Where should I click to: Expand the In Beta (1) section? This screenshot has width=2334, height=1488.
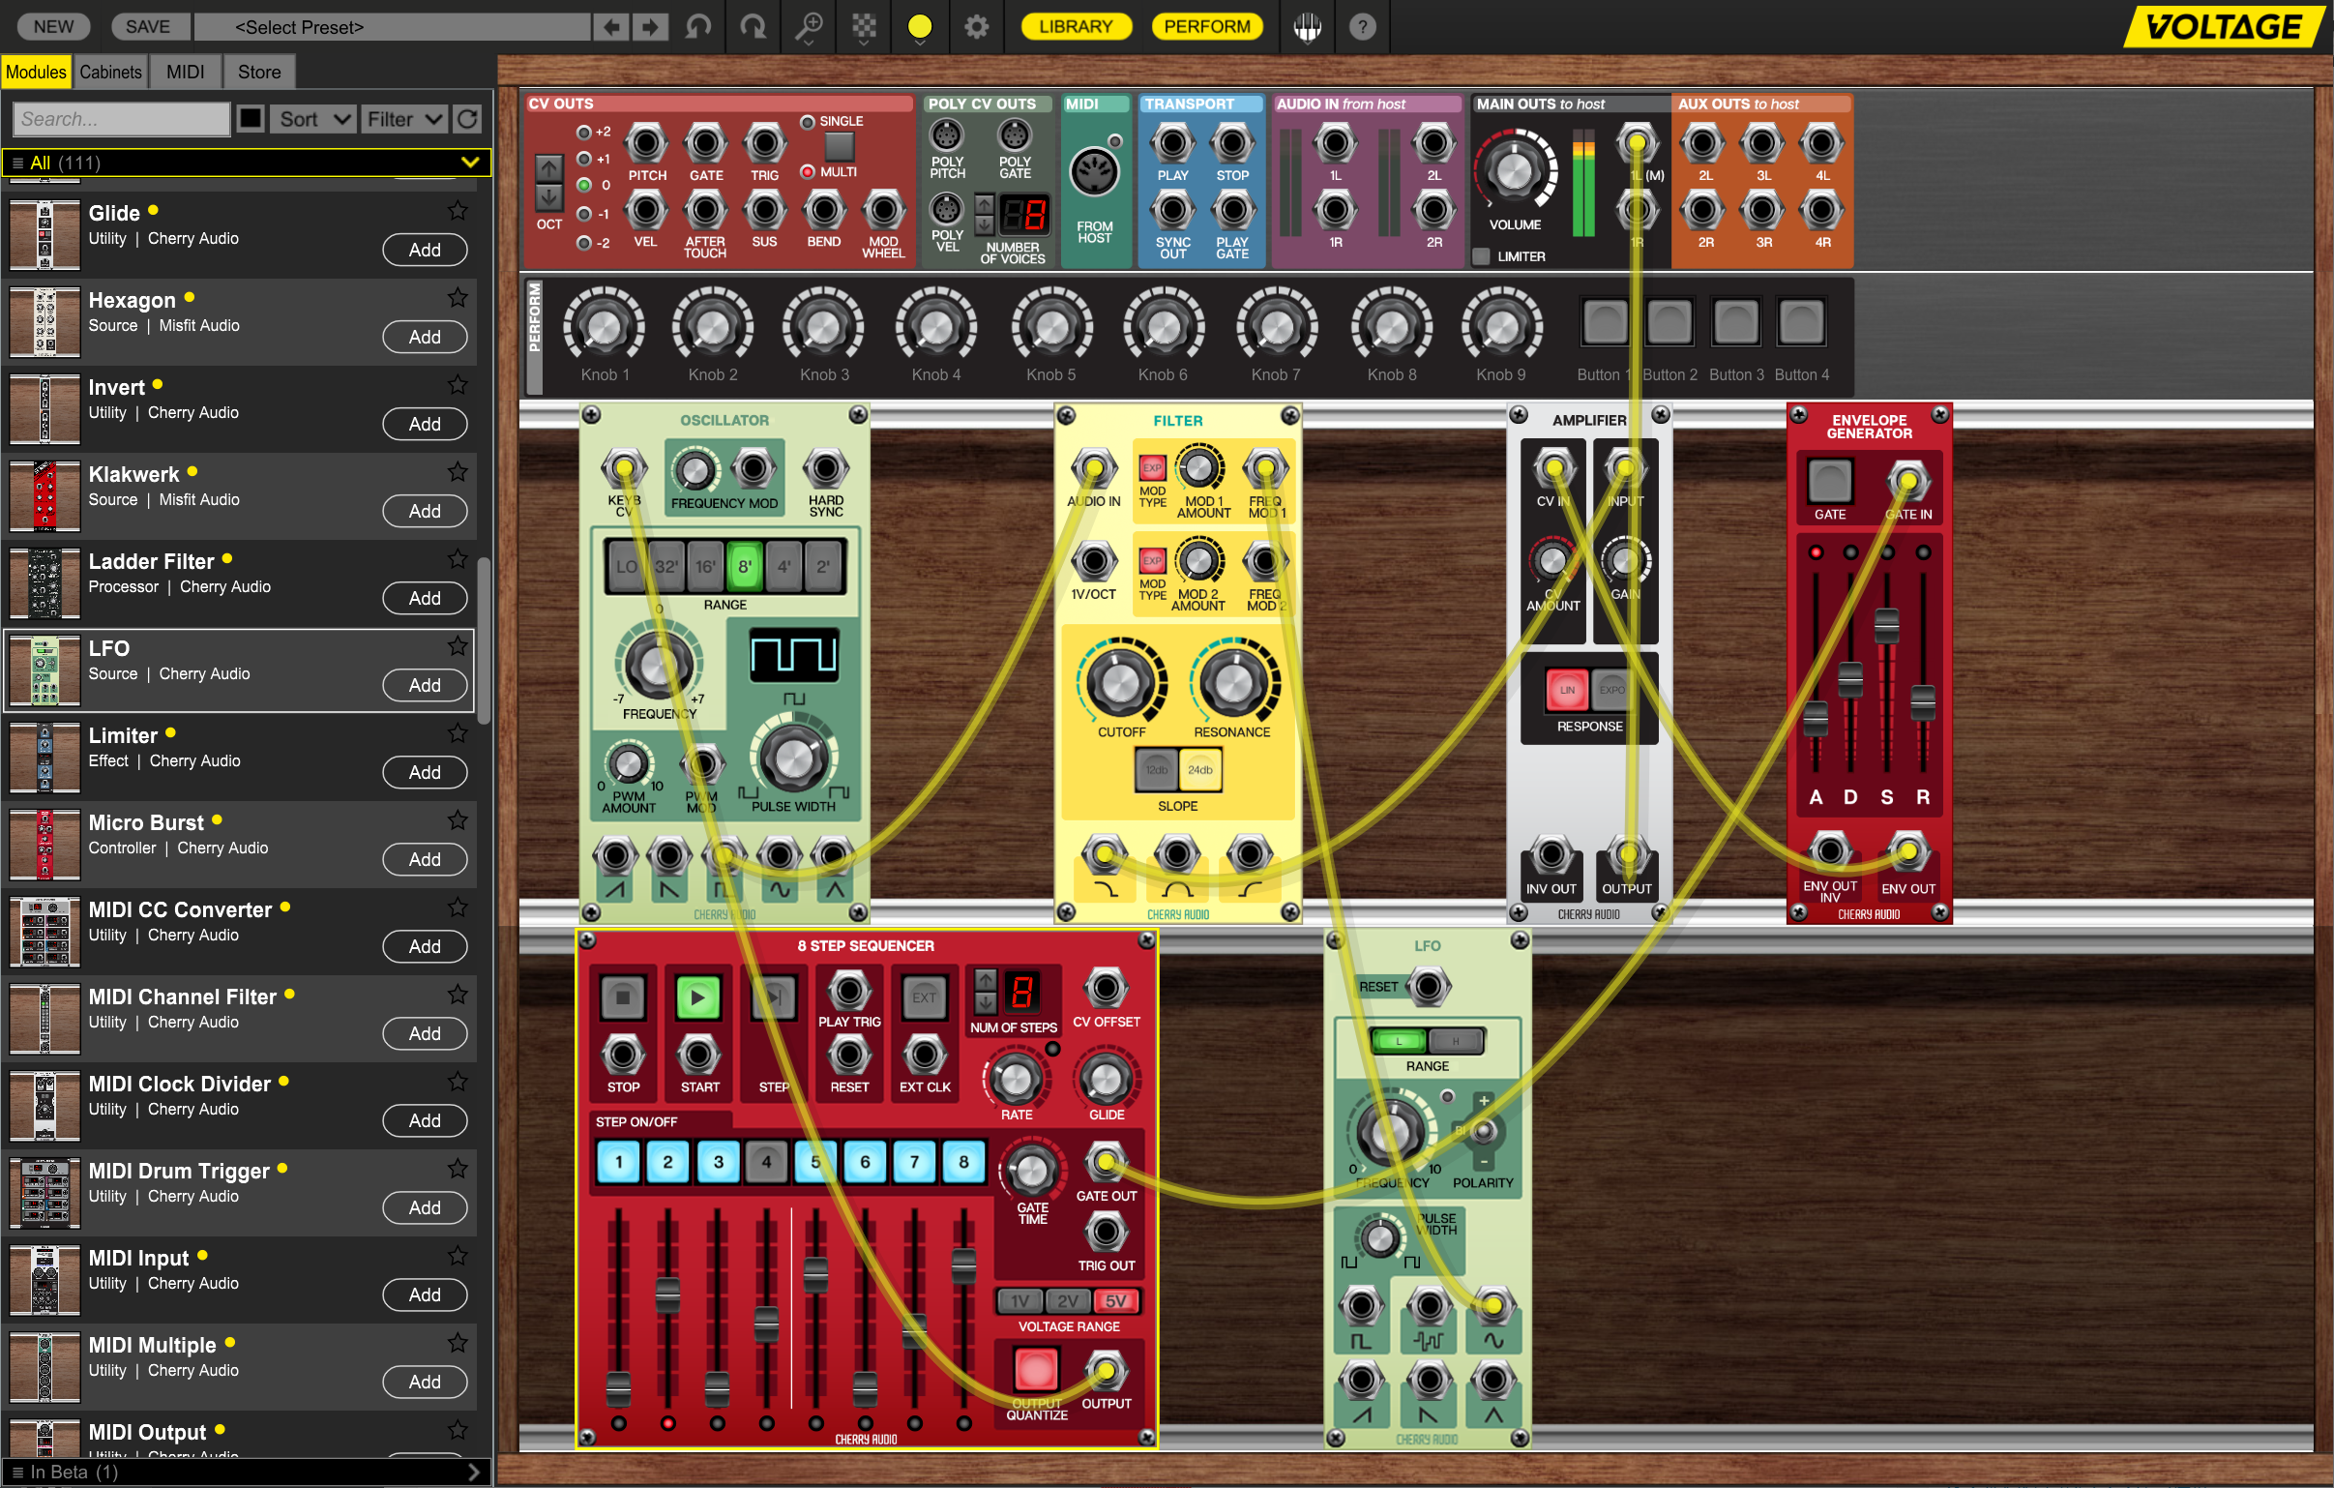point(247,1473)
